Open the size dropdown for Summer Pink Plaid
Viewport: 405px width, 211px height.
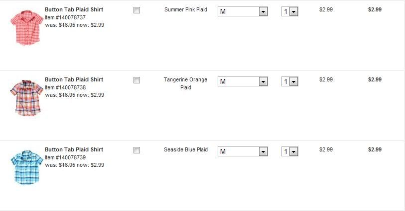(x=243, y=11)
